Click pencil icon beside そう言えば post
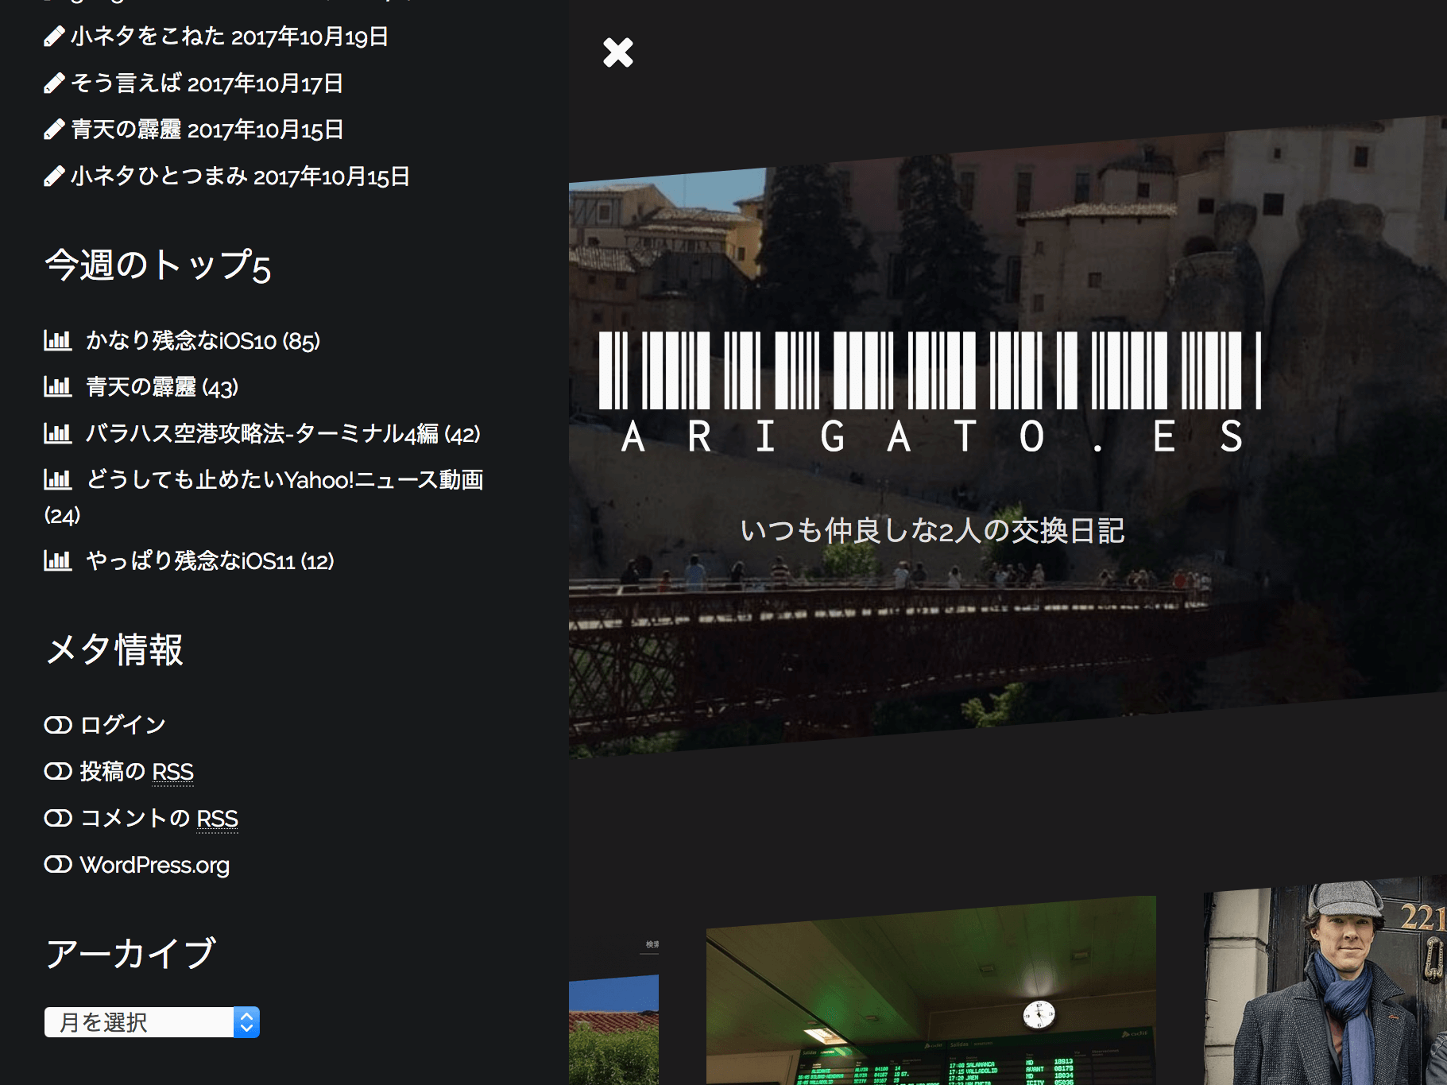This screenshot has height=1085, width=1447. [54, 83]
